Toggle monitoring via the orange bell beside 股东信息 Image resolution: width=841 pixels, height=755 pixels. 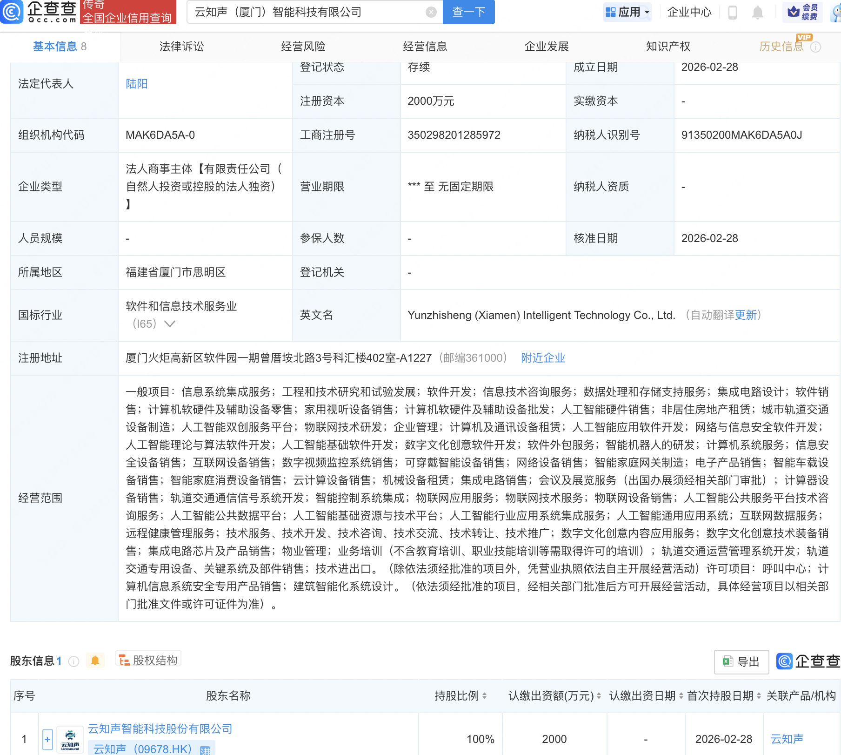tap(95, 660)
